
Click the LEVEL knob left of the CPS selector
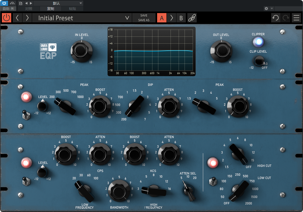tap(42, 172)
